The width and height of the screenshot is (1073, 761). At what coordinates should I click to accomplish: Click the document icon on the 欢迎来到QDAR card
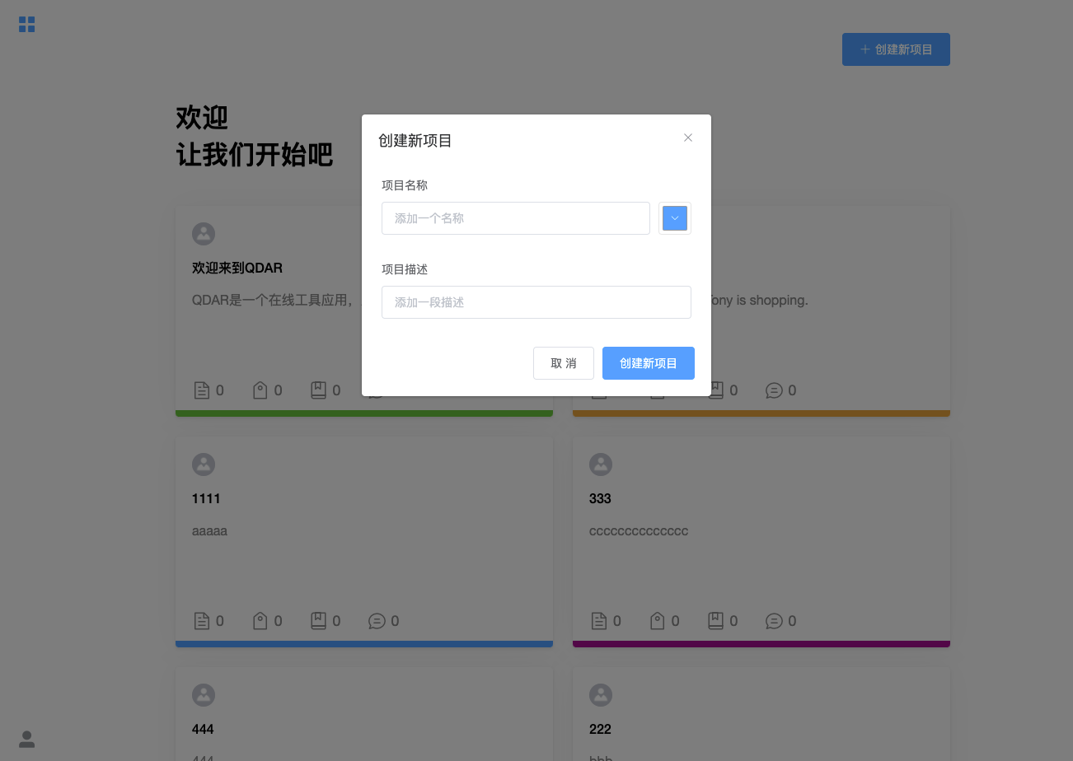[201, 390]
